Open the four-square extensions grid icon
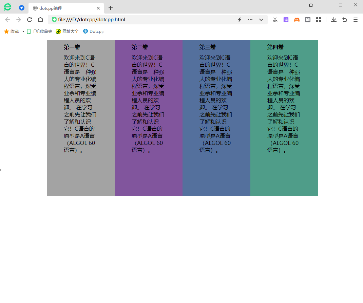 pos(318,20)
